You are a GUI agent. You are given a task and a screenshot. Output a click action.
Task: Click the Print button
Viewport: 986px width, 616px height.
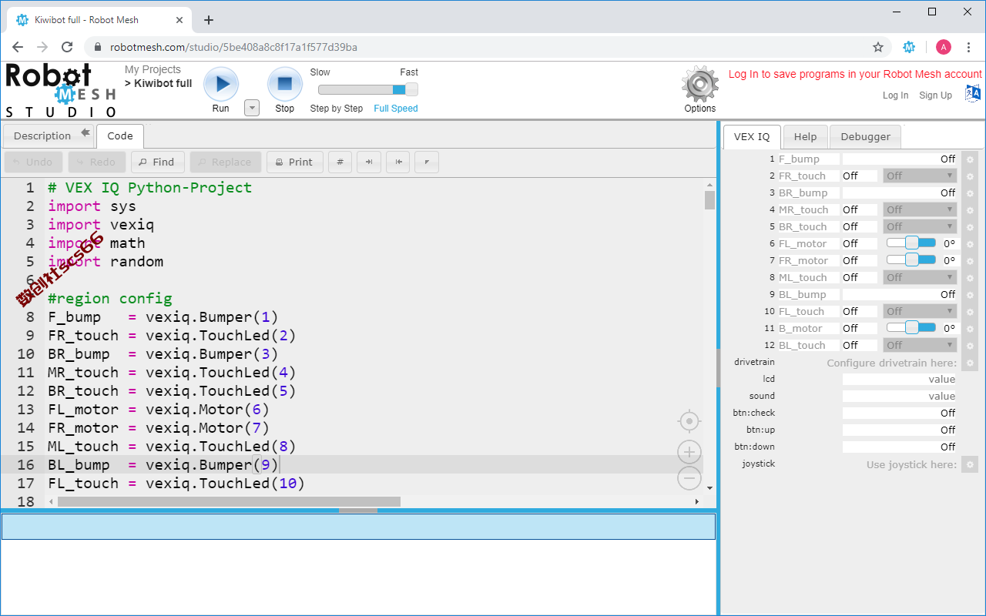pos(294,162)
